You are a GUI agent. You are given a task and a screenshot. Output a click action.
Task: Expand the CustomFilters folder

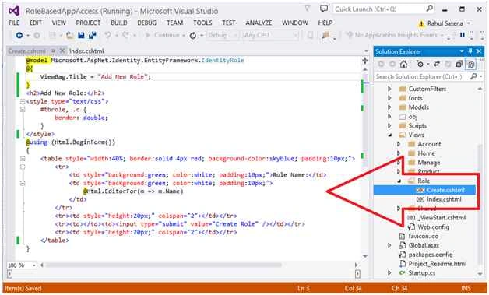coord(389,89)
